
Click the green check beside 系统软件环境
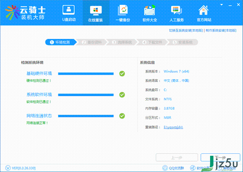122,95
